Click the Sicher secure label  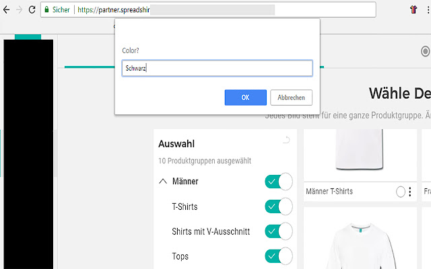click(61, 10)
